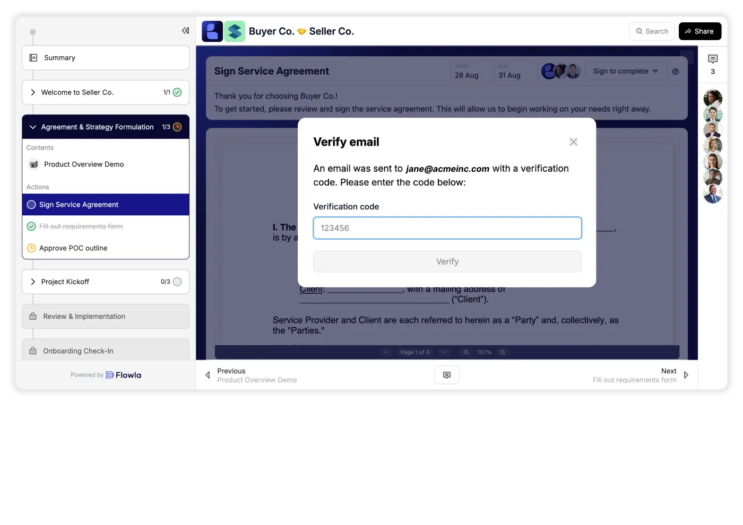Open the Fill out requirements form item
Viewport: 743px width, 525px height.
point(81,226)
